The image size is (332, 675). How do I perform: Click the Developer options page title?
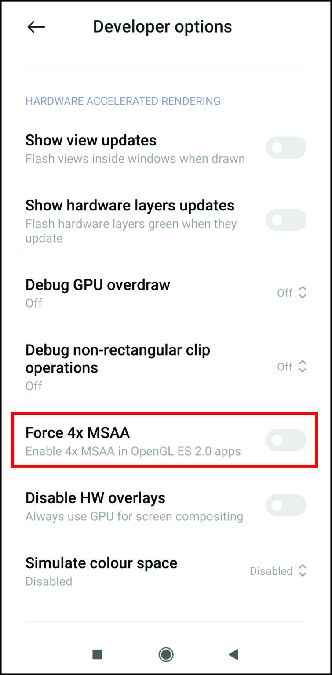click(163, 27)
